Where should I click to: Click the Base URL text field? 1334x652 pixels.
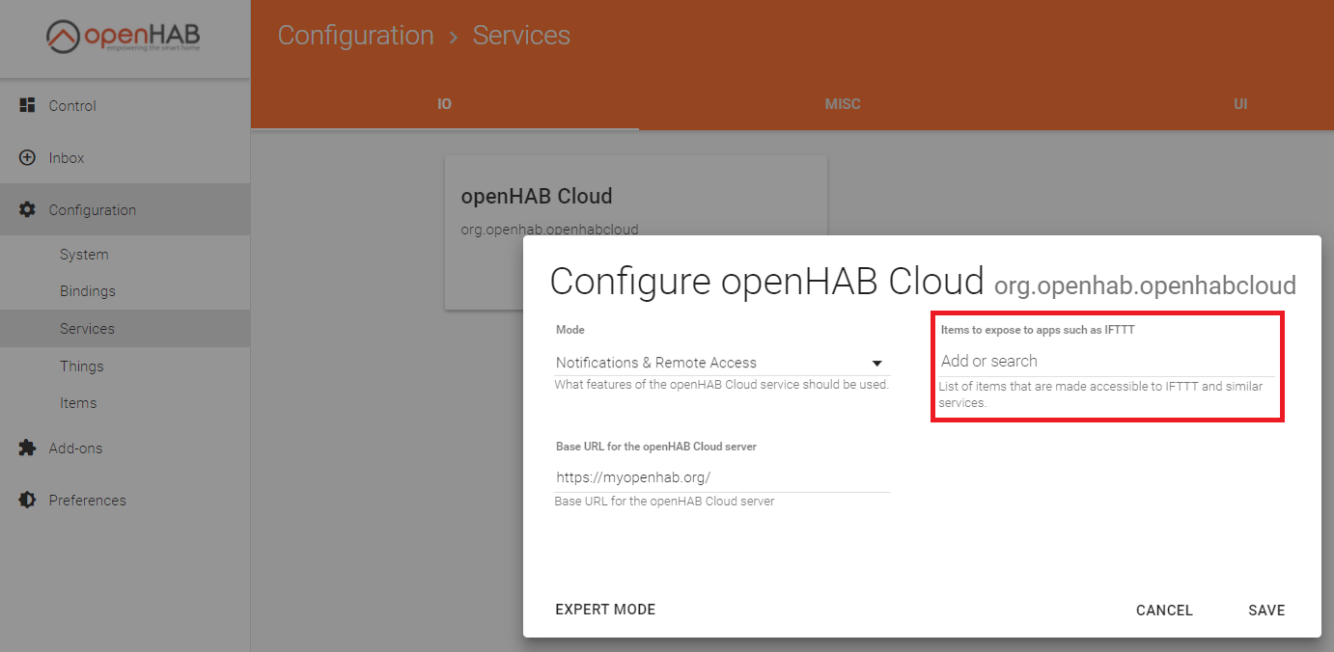point(721,477)
